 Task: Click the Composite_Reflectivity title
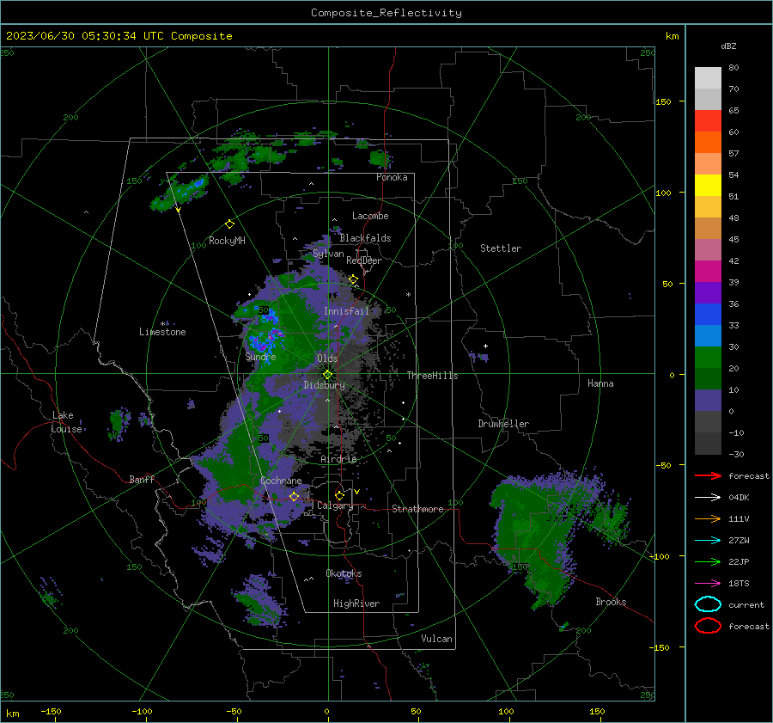(x=386, y=13)
